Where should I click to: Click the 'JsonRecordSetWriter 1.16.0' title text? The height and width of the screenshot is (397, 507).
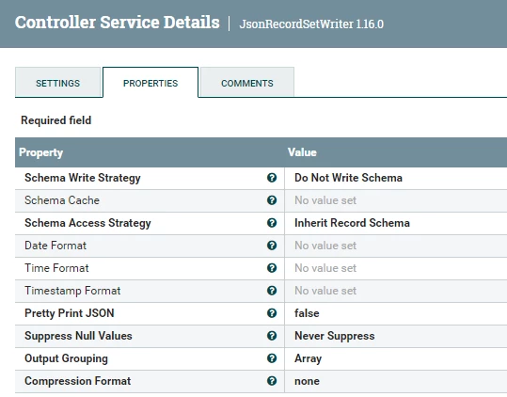311,24
